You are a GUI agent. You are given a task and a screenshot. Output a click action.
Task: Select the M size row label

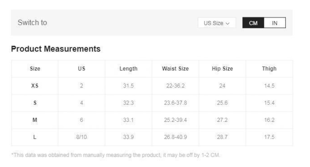pos(35,120)
